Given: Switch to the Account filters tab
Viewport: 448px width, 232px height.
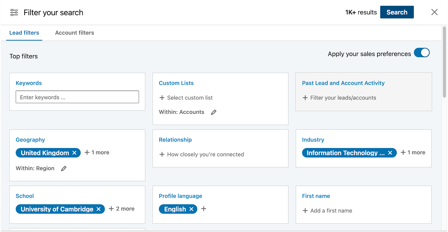Looking at the screenshot, I should click(74, 33).
